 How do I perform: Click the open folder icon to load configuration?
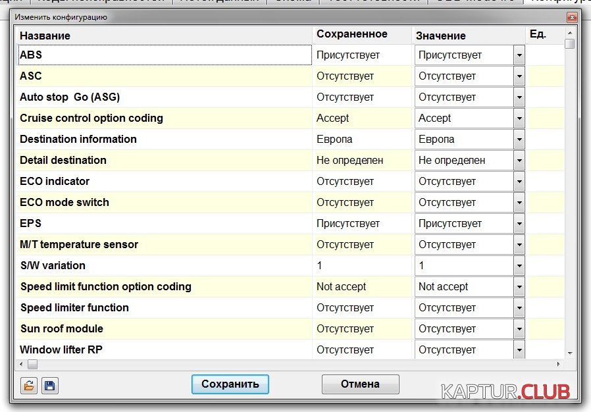(28, 385)
